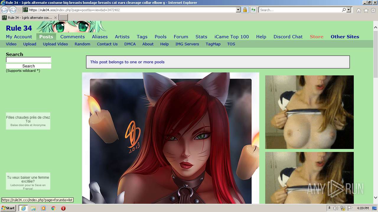
Task: Click the Rule 34 site title link
Action: click(19, 28)
